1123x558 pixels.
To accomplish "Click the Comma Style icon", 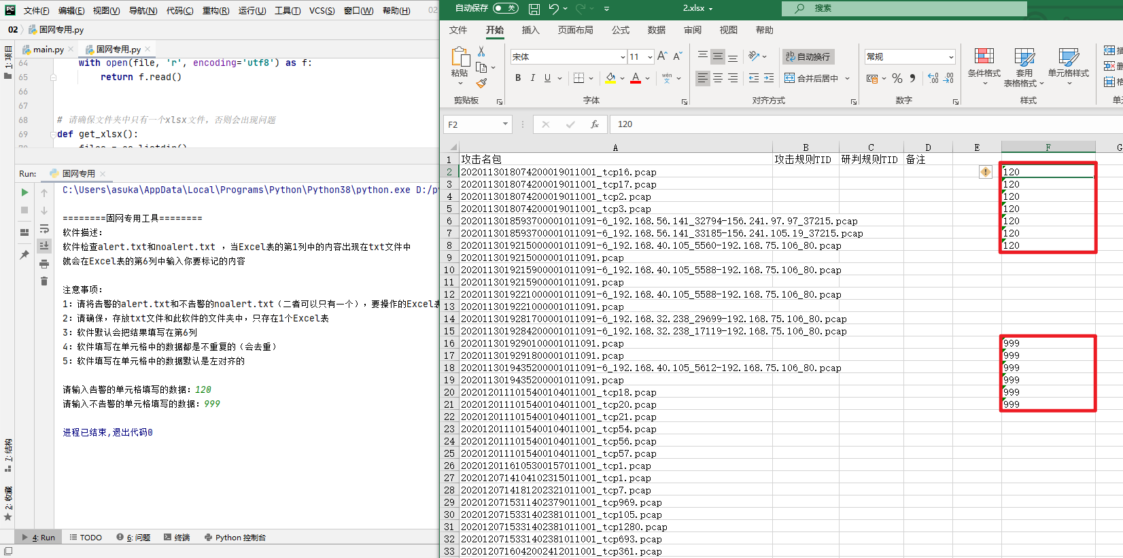I will [x=912, y=78].
